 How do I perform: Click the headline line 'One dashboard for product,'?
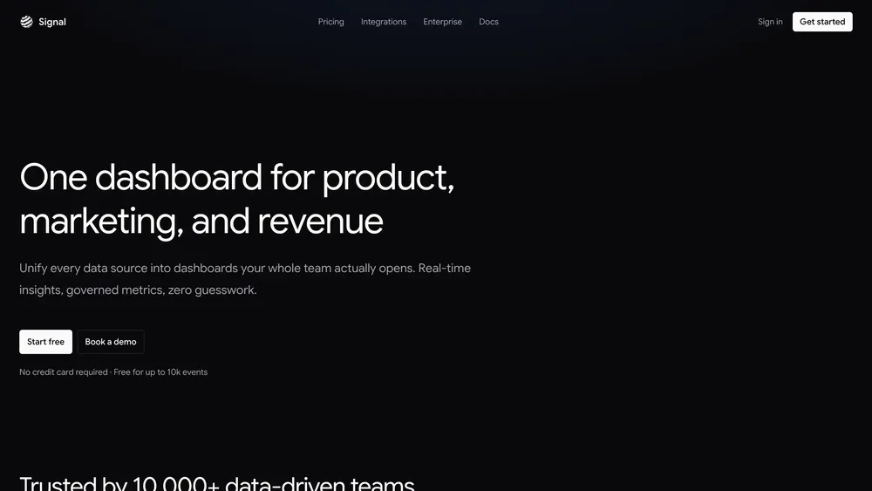[236, 177]
